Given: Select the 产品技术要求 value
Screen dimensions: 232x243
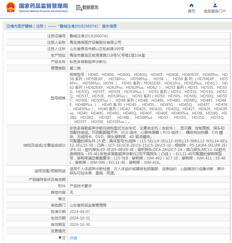Looking at the screenshot, I should 81,186.
